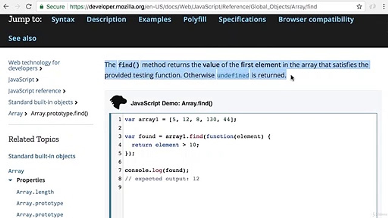Reload the page with the refresh icon
Viewport: 388px width, 218px height.
coord(28,6)
